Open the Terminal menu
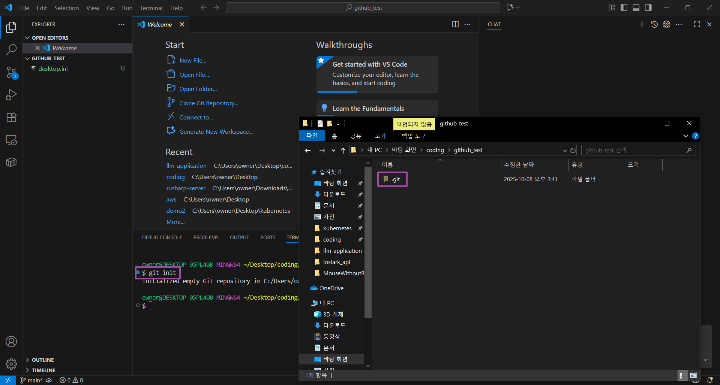 coord(151,8)
